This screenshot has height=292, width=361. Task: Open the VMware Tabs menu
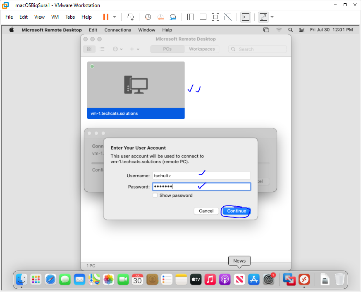click(x=70, y=17)
